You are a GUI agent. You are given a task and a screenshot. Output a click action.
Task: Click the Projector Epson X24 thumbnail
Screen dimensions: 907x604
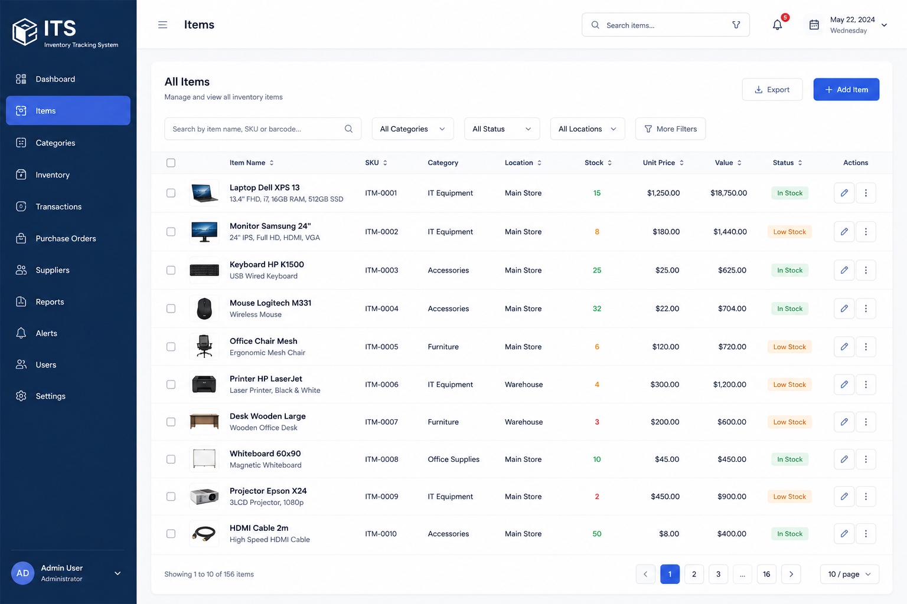pyautogui.click(x=204, y=497)
